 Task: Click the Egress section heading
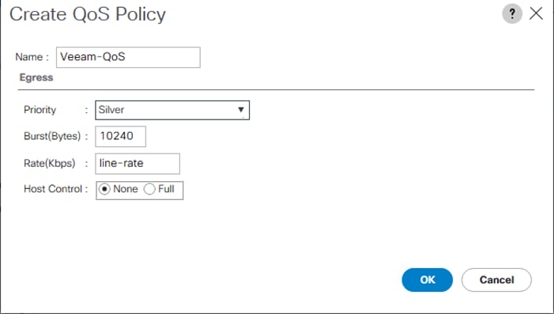[x=36, y=78]
